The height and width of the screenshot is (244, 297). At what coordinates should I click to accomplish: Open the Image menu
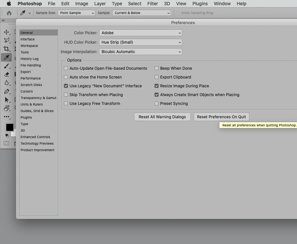(x=82, y=4)
